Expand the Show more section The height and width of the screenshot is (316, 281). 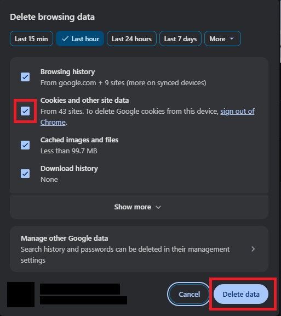coord(139,207)
